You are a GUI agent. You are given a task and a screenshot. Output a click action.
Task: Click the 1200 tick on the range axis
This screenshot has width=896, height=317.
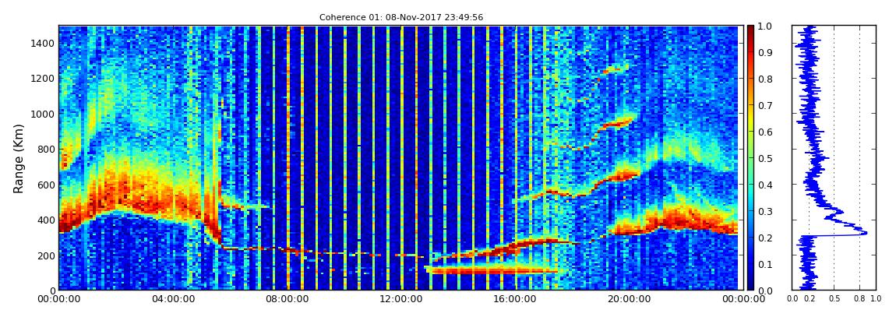point(44,78)
